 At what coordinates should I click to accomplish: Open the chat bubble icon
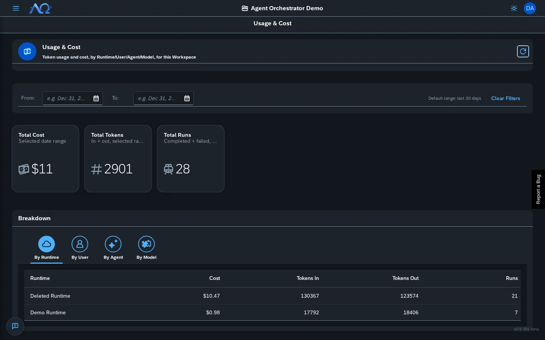coord(15,326)
